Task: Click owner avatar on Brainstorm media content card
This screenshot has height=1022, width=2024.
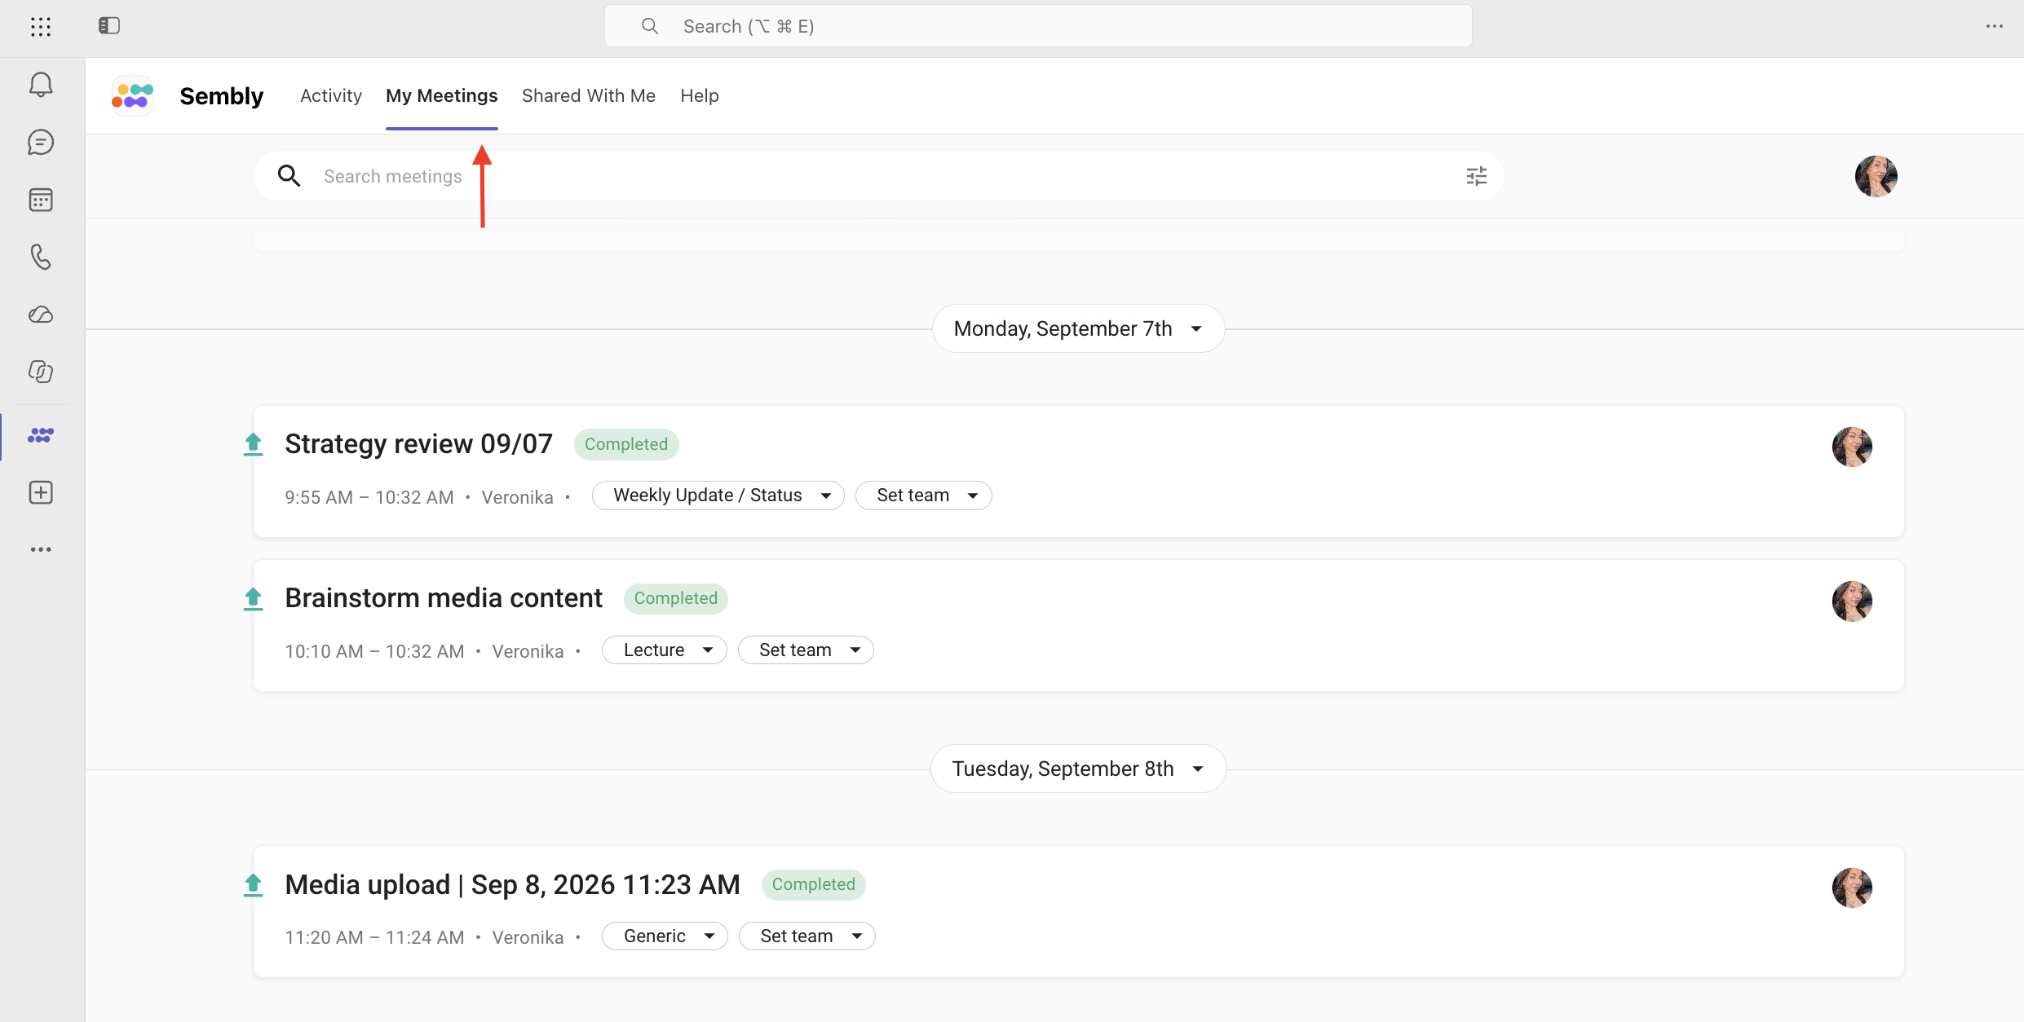Action: click(1852, 601)
